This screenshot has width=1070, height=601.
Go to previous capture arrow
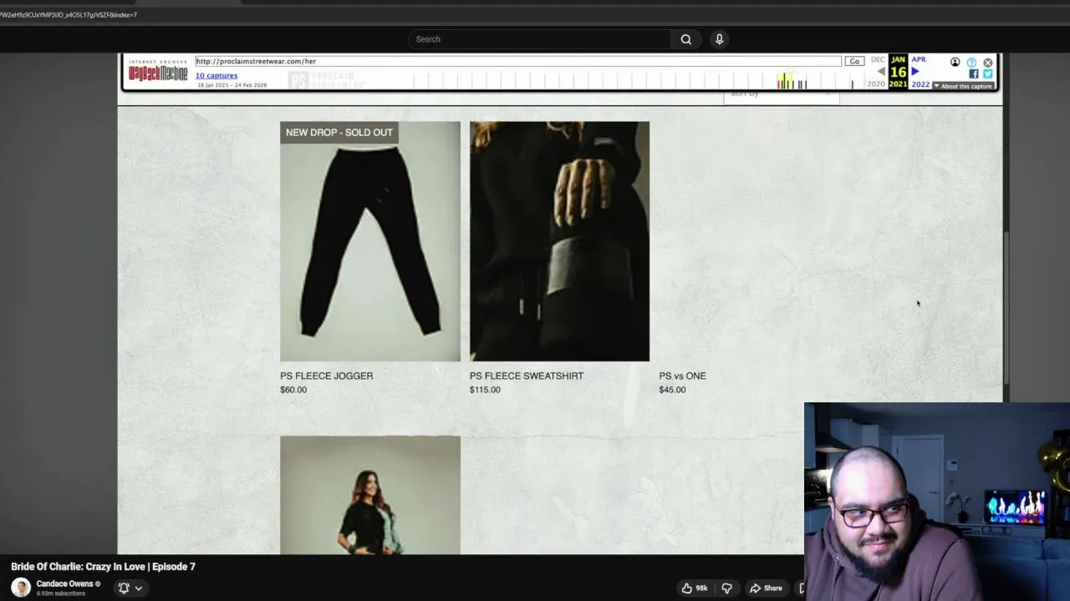880,72
